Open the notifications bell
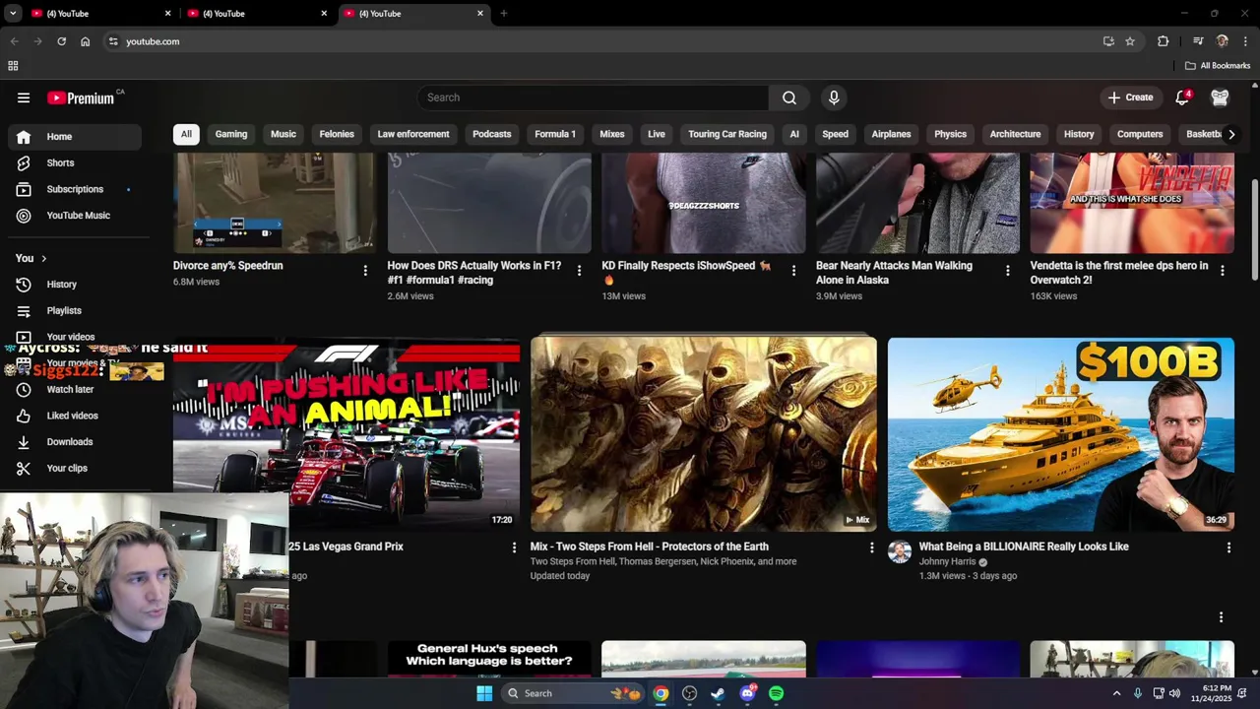The height and width of the screenshot is (709, 1260). tap(1182, 97)
